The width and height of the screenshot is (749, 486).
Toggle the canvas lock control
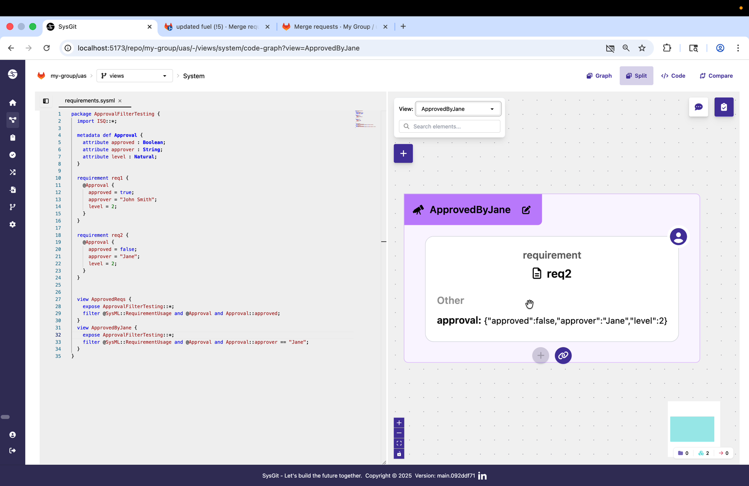[399, 454]
